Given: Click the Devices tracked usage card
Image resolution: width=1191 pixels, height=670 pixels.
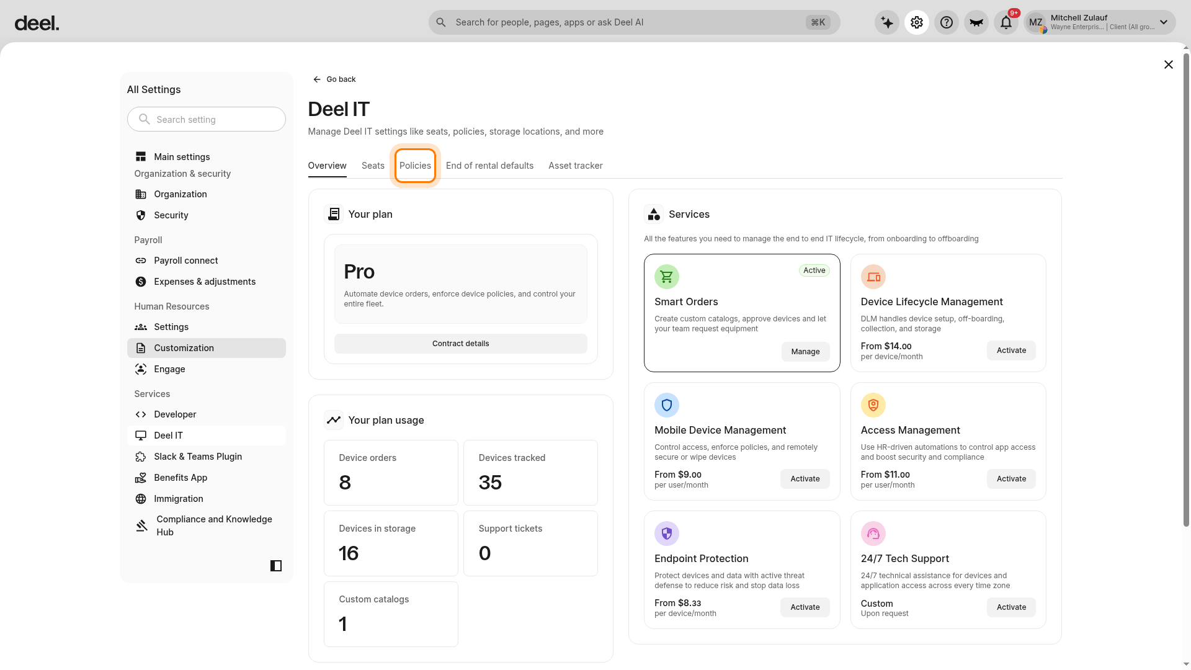Looking at the screenshot, I should pos(530,473).
